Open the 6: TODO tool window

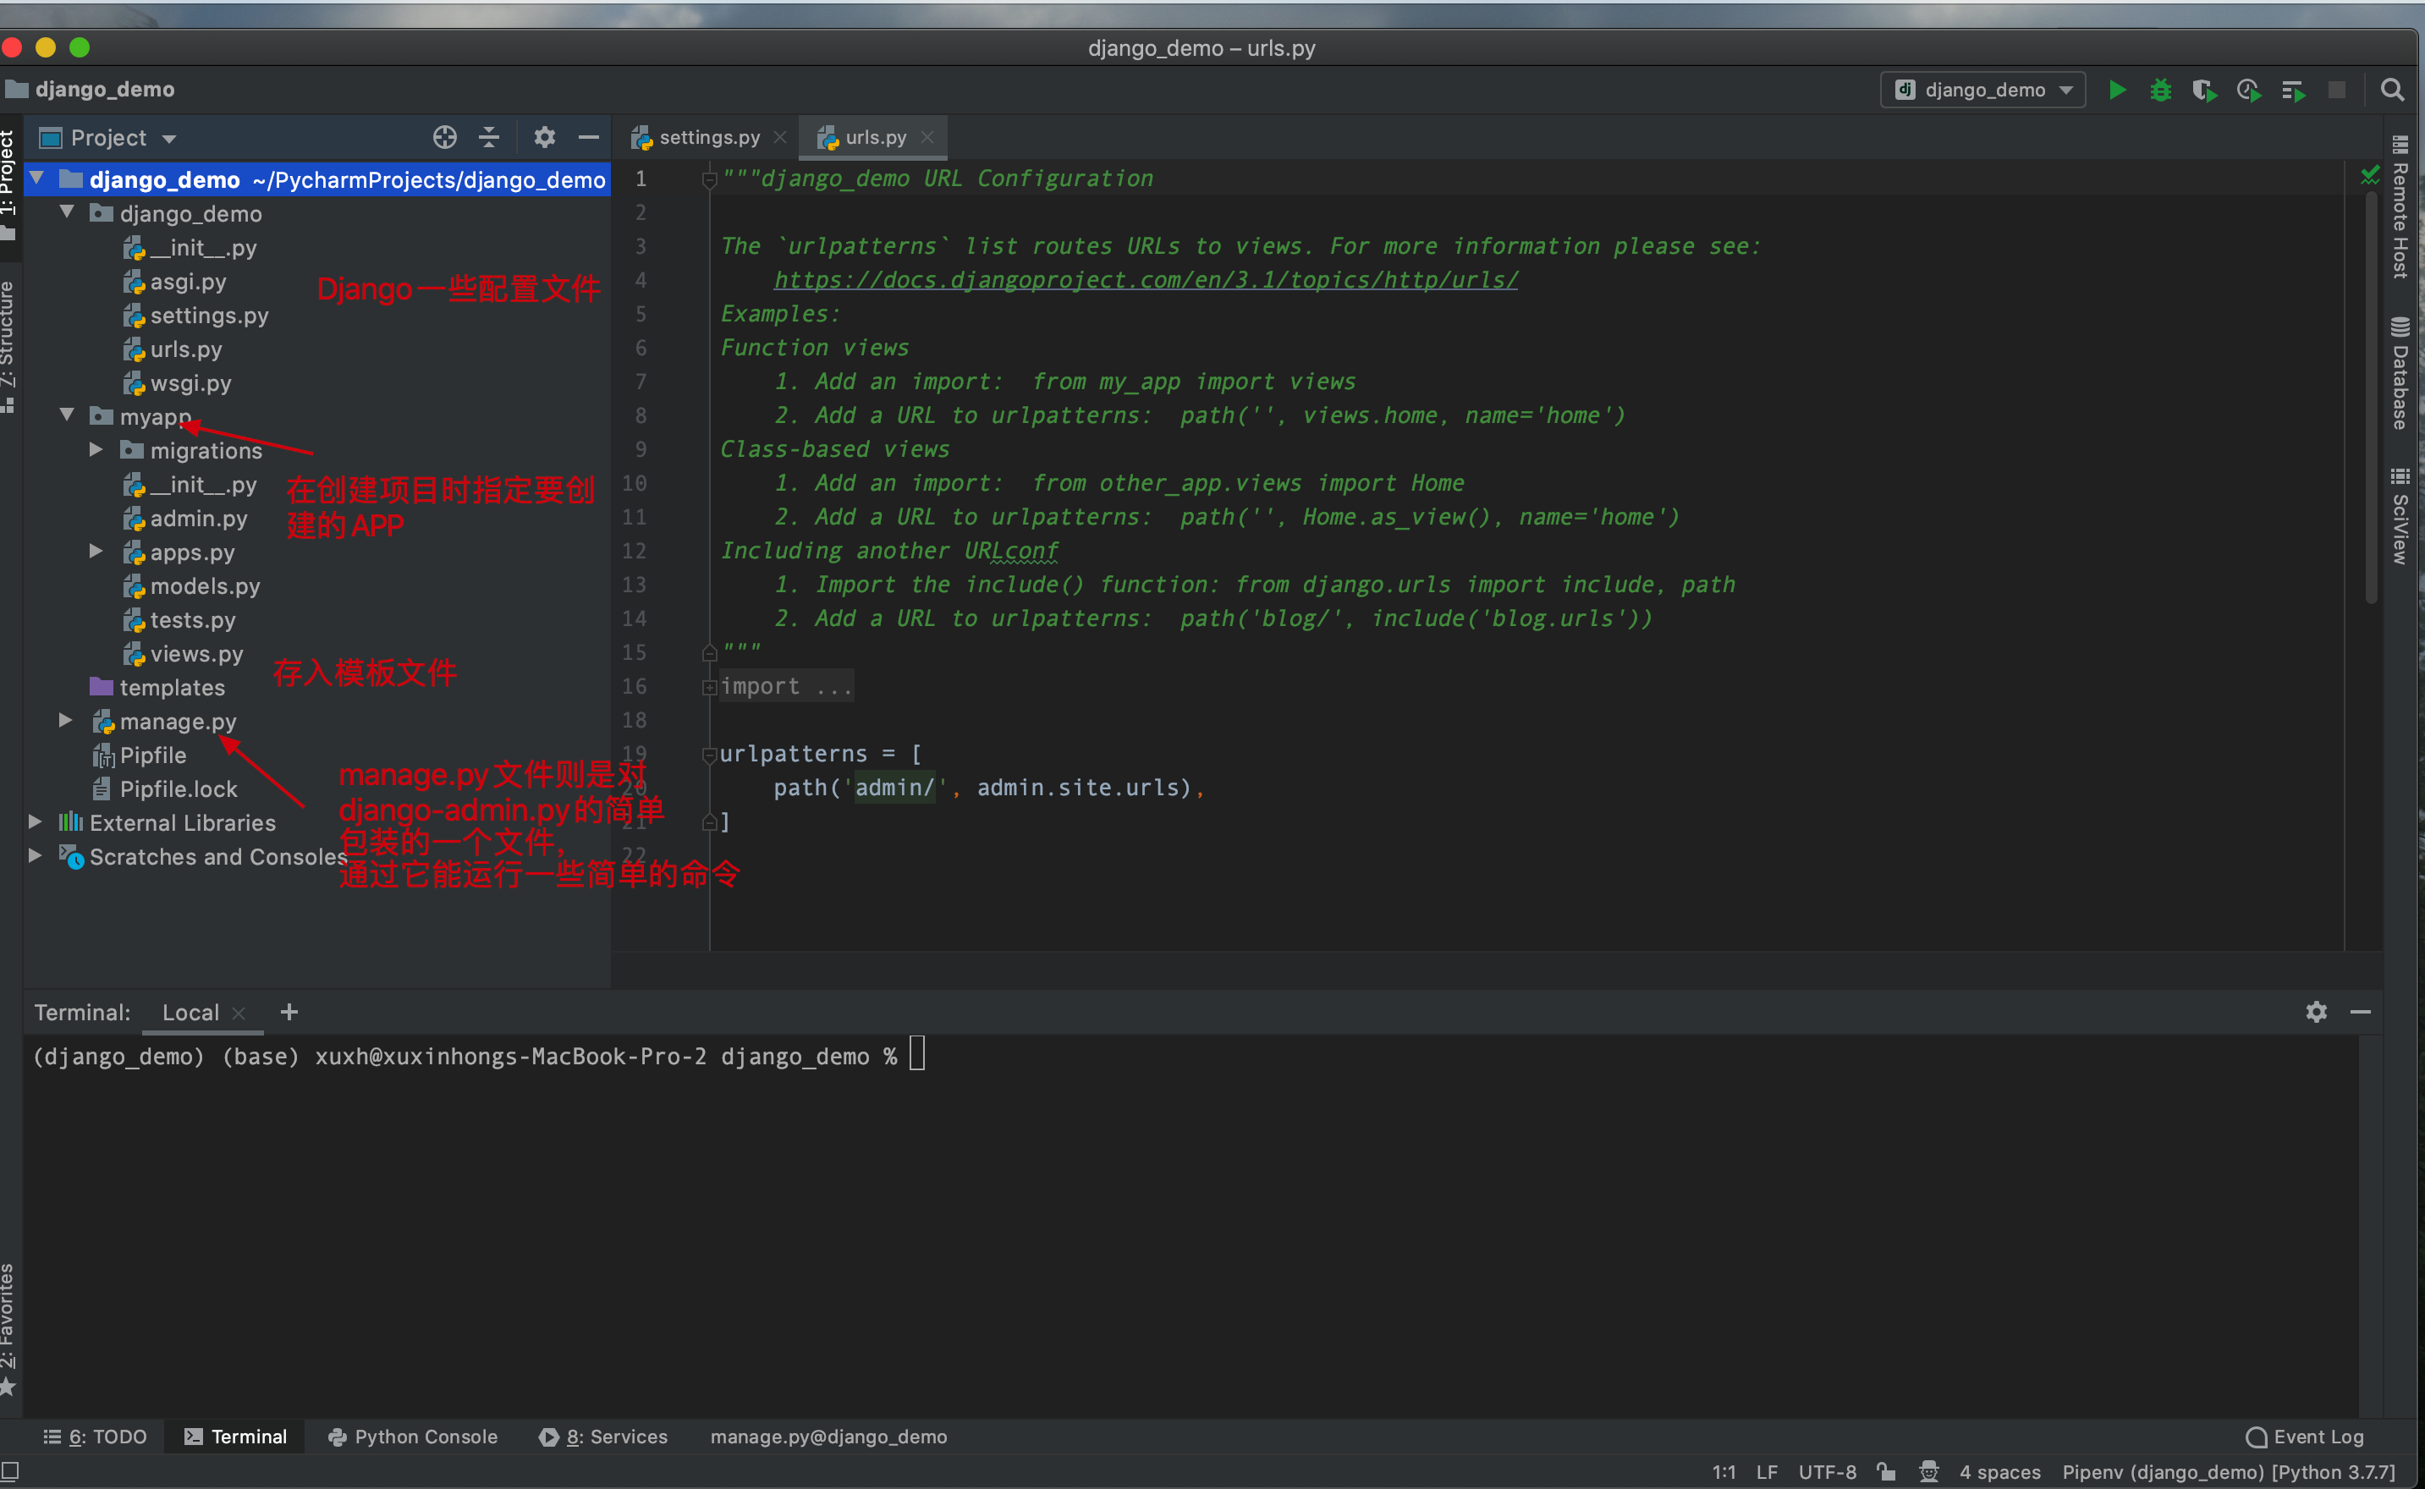click(x=96, y=1437)
